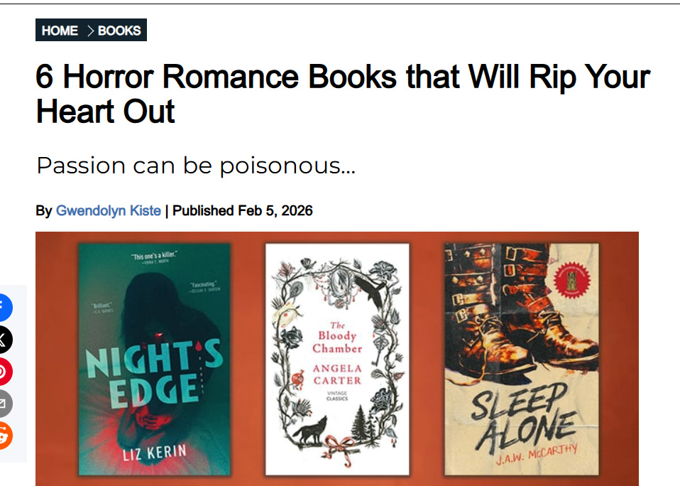Go to HOME in the breadcrumb
The image size is (680, 486).
click(60, 31)
